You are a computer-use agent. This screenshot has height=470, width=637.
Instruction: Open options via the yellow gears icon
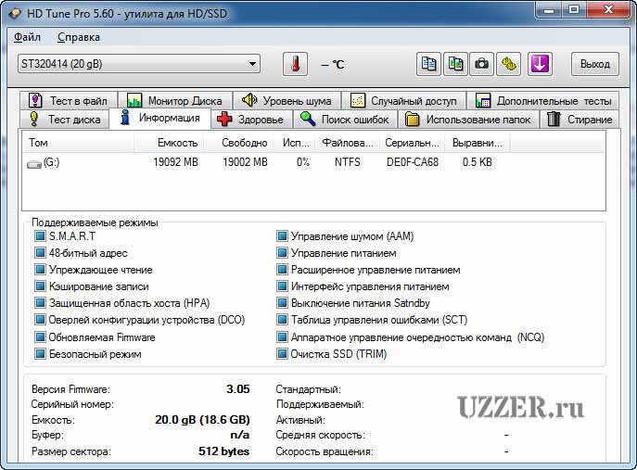click(509, 64)
